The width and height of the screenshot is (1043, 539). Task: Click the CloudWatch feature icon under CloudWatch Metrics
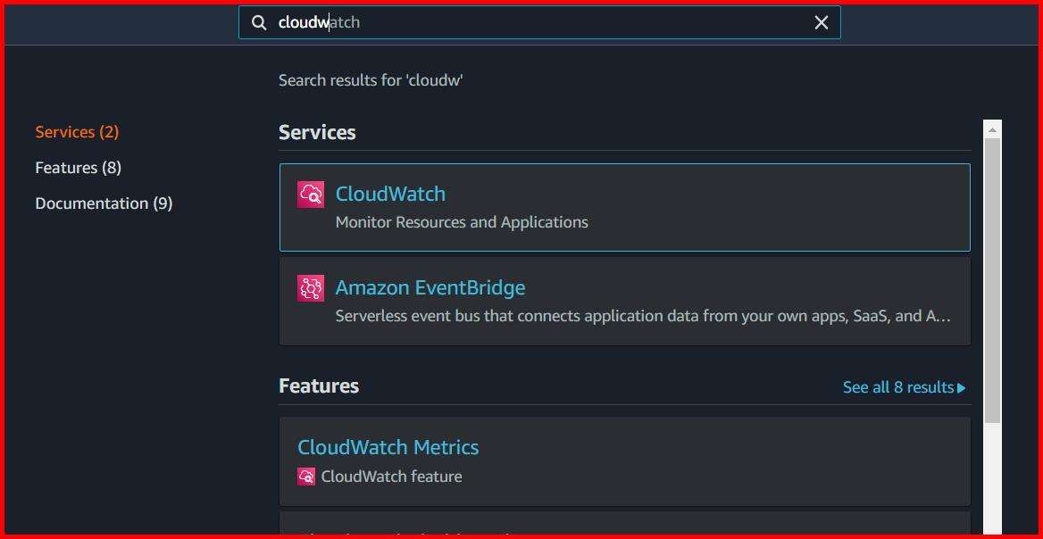point(306,477)
